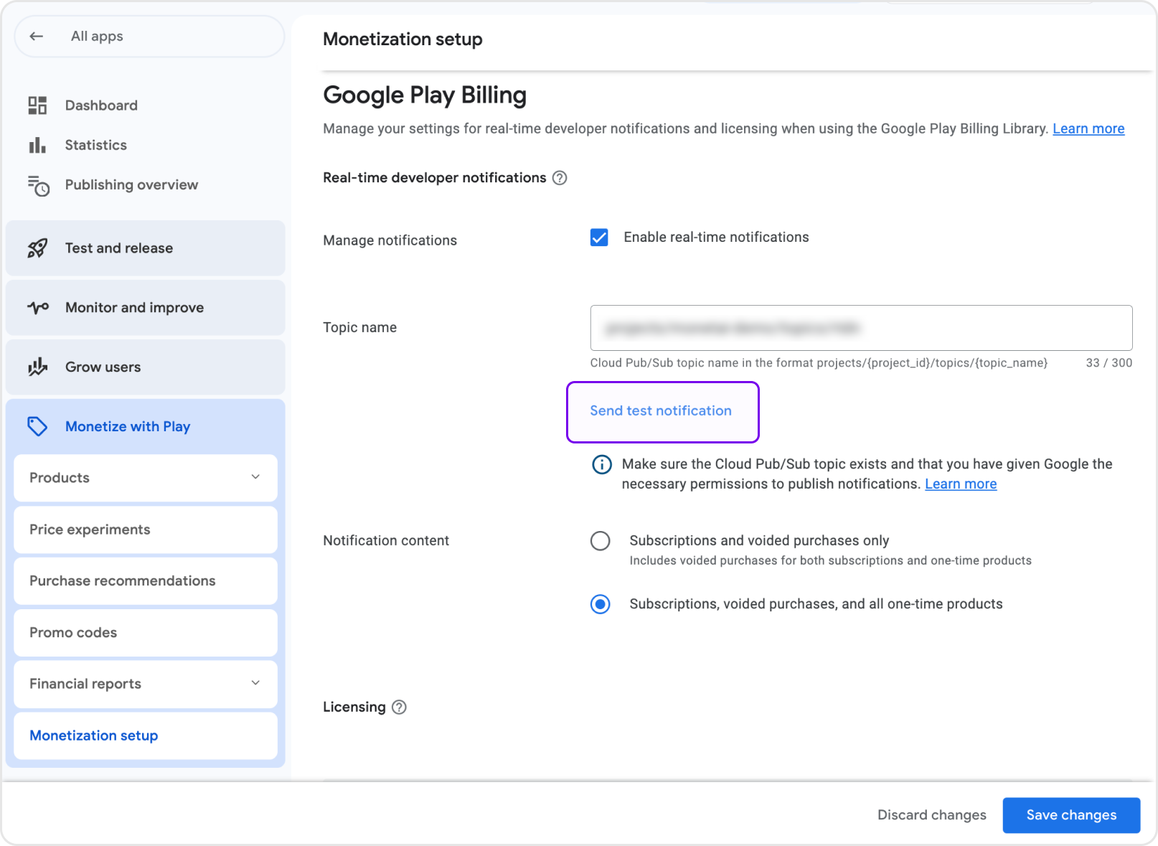The height and width of the screenshot is (846, 1158).
Task: Click the All apps button
Action: [149, 37]
